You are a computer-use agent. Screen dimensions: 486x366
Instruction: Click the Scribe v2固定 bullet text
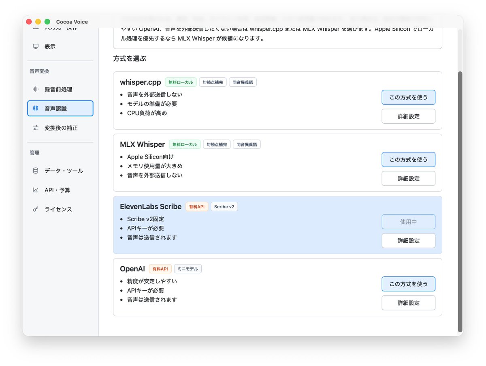tap(145, 219)
